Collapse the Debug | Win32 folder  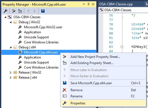[11, 22]
